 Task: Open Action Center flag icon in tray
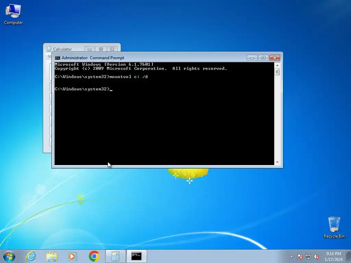[x=300, y=256]
